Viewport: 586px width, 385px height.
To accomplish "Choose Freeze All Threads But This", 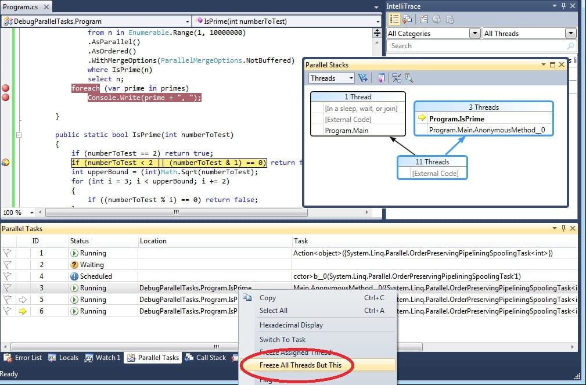I will point(300,365).
